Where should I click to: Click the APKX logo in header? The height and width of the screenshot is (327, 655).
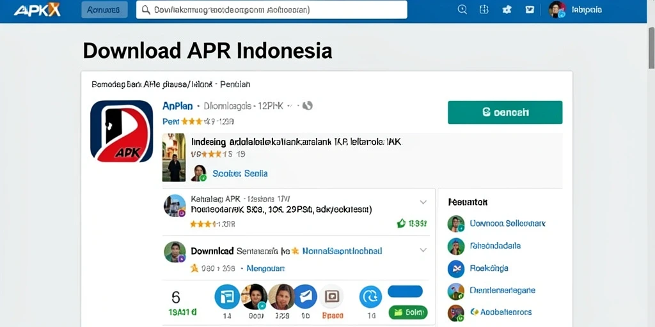pyautogui.click(x=36, y=10)
